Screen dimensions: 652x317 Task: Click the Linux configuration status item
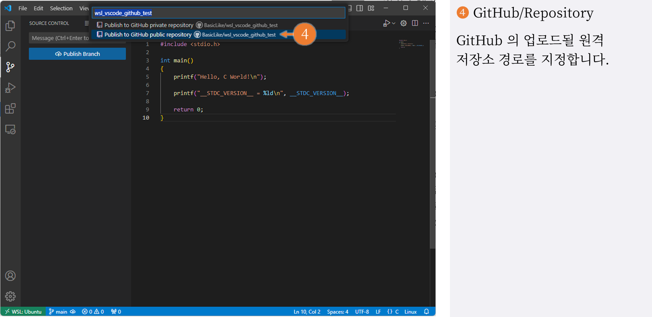[x=411, y=312]
